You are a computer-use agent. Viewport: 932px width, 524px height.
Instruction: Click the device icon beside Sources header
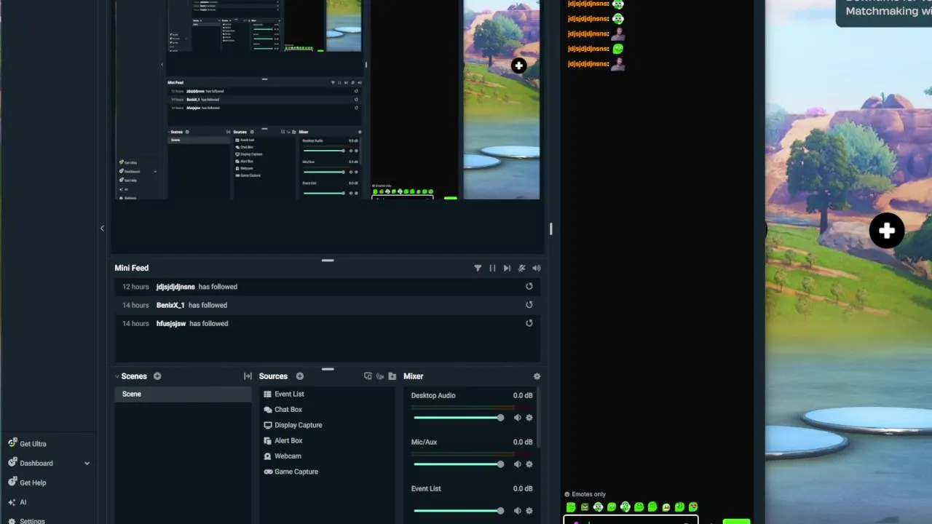368,376
